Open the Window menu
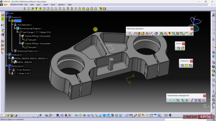Viewport: 216px width, 121px height. point(61,5)
